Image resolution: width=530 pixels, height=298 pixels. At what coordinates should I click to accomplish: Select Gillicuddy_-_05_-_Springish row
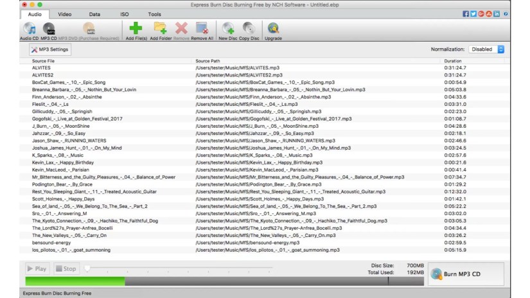[265, 112]
